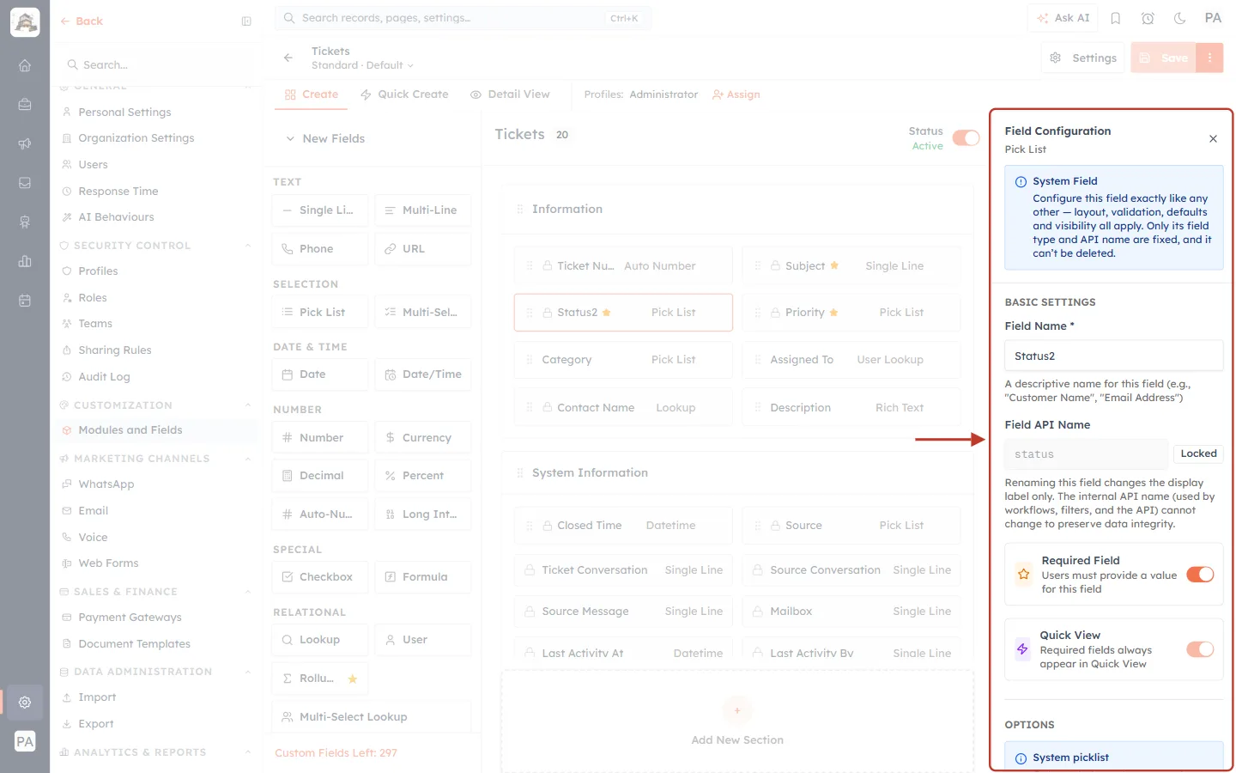
Task: Click the calendar icon in left rail
Action: coord(25,301)
